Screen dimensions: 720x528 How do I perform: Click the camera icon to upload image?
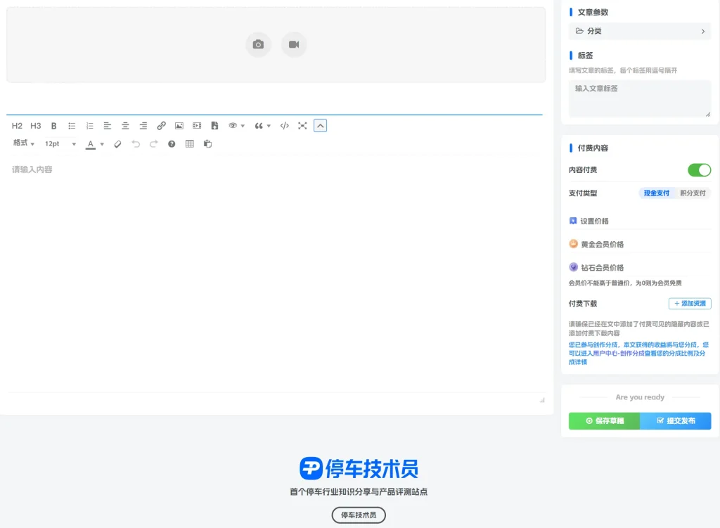coord(258,44)
